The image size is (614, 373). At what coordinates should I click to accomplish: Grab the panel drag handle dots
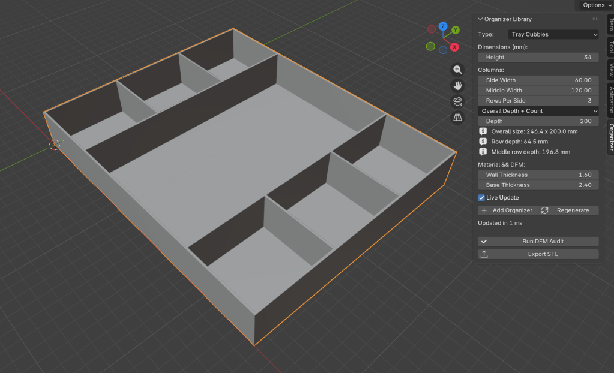click(x=595, y=19)
